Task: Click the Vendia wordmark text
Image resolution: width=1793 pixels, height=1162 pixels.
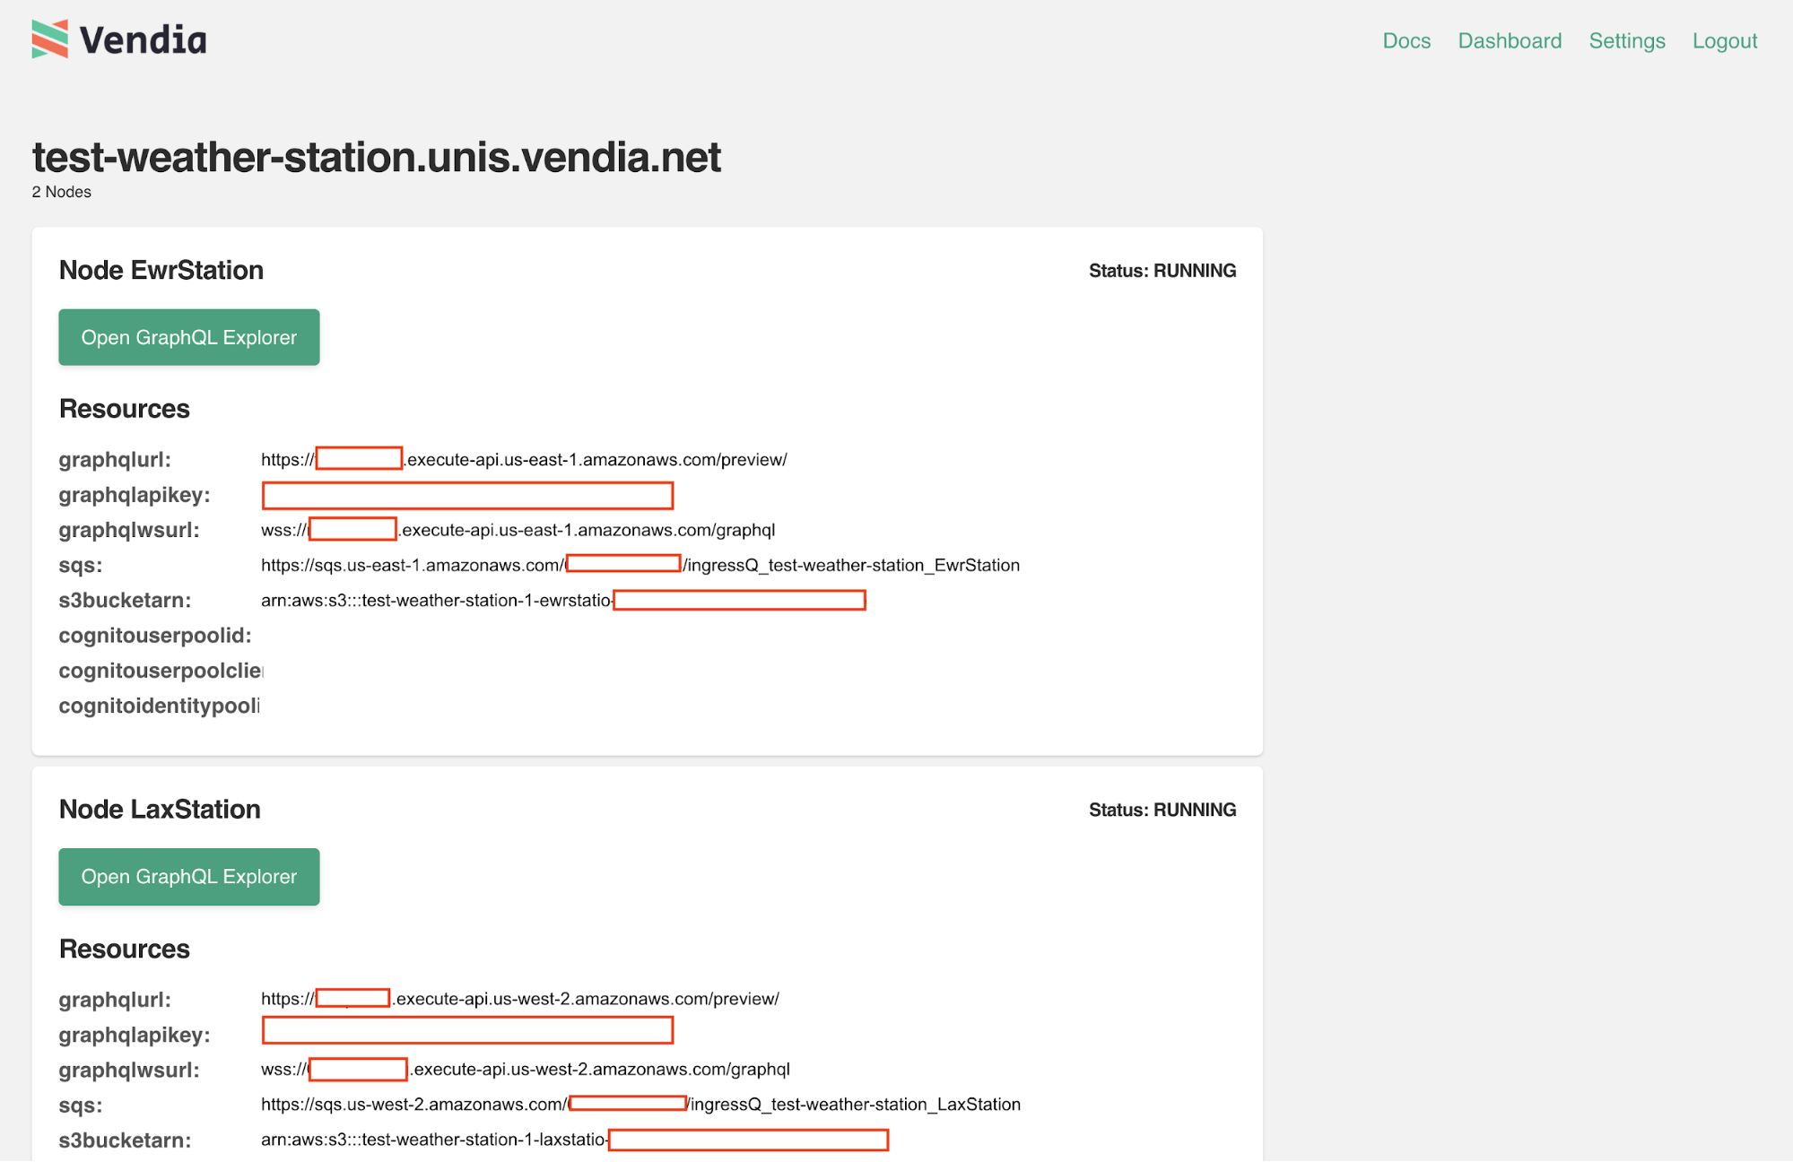Action: click(144, 40)
